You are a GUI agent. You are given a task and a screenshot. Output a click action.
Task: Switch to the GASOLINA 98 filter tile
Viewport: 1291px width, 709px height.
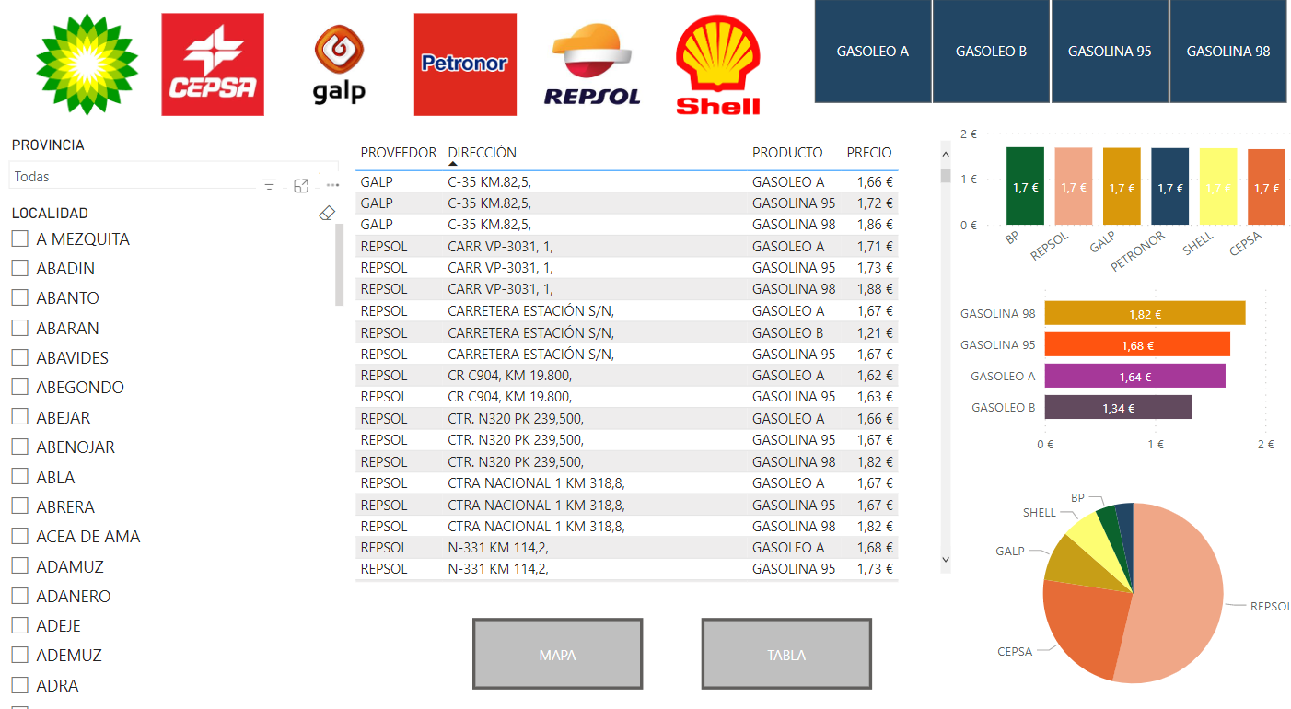click(1227, 52)
